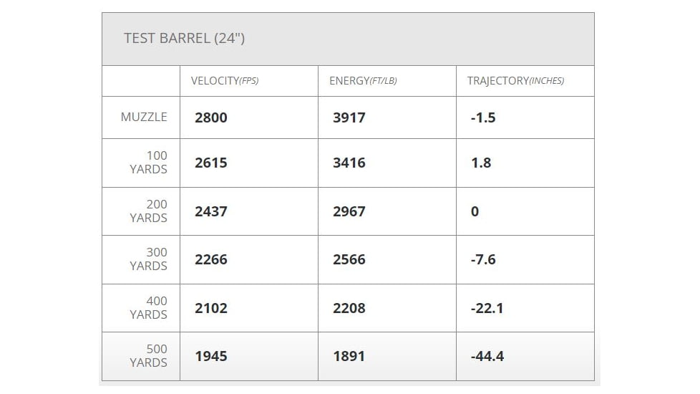Click the 500 YARDS row label
The width and height of the screenshot is (700, 394).
[149, 356]
